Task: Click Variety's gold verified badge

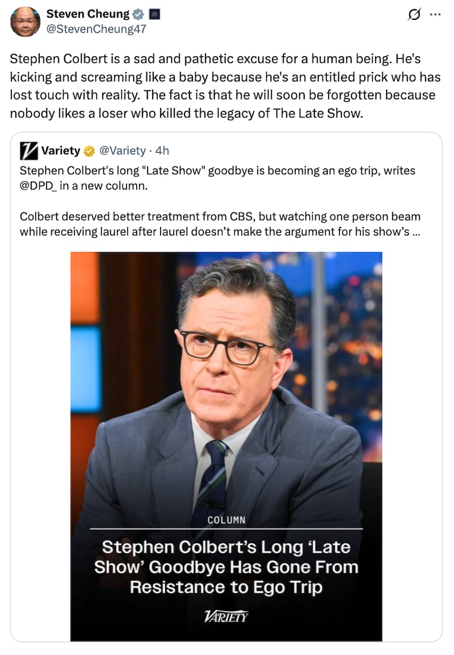Action: 87,150
